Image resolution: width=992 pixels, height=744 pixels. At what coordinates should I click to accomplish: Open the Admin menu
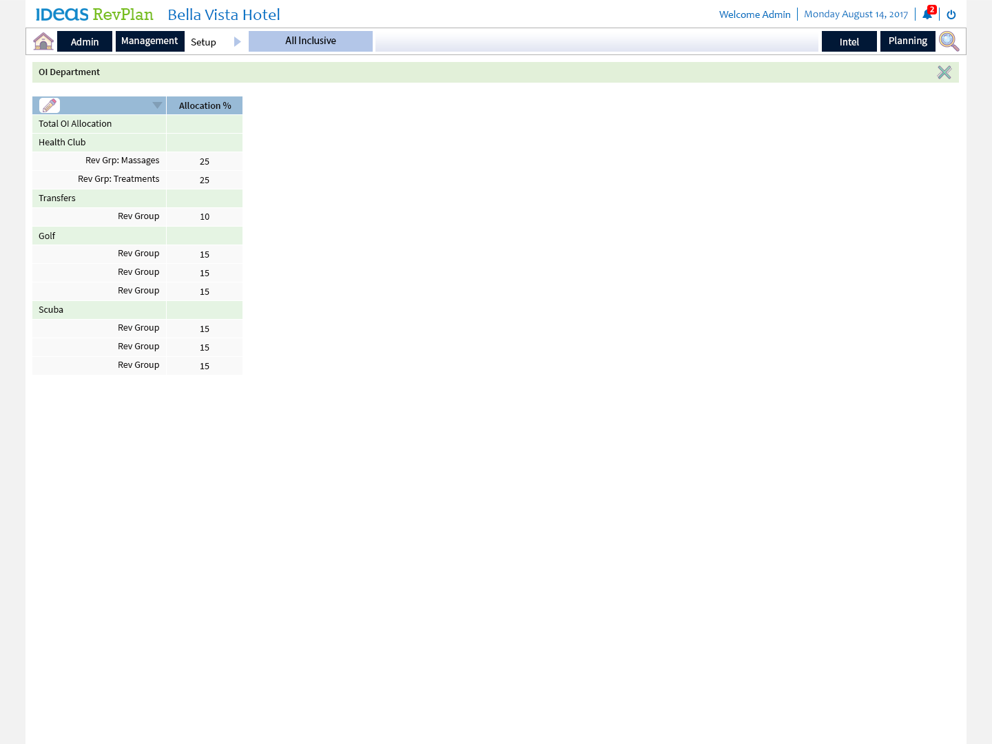(85, 42)
